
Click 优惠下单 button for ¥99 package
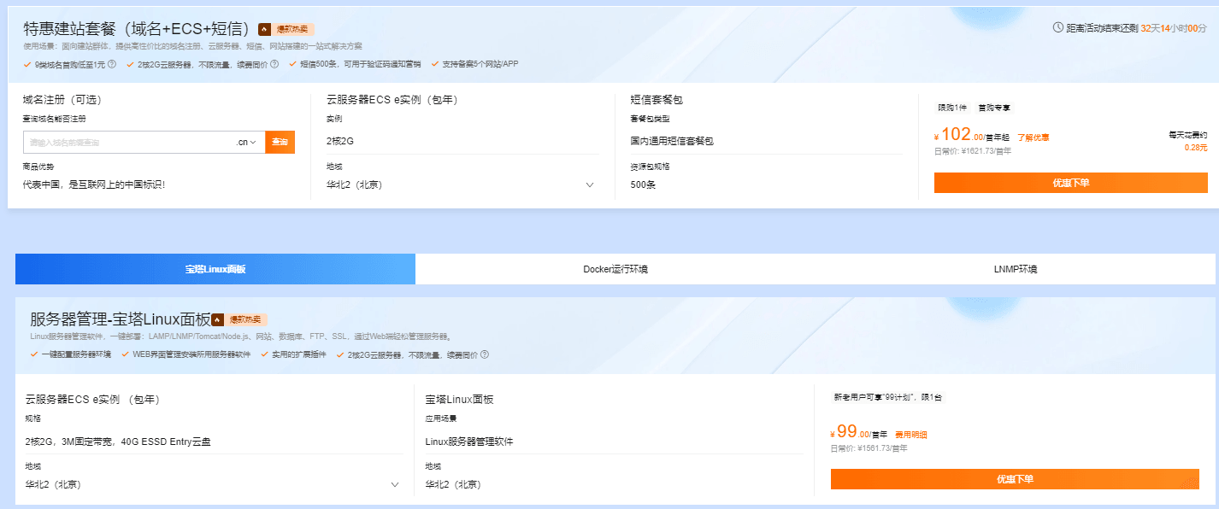point(1016,479)
